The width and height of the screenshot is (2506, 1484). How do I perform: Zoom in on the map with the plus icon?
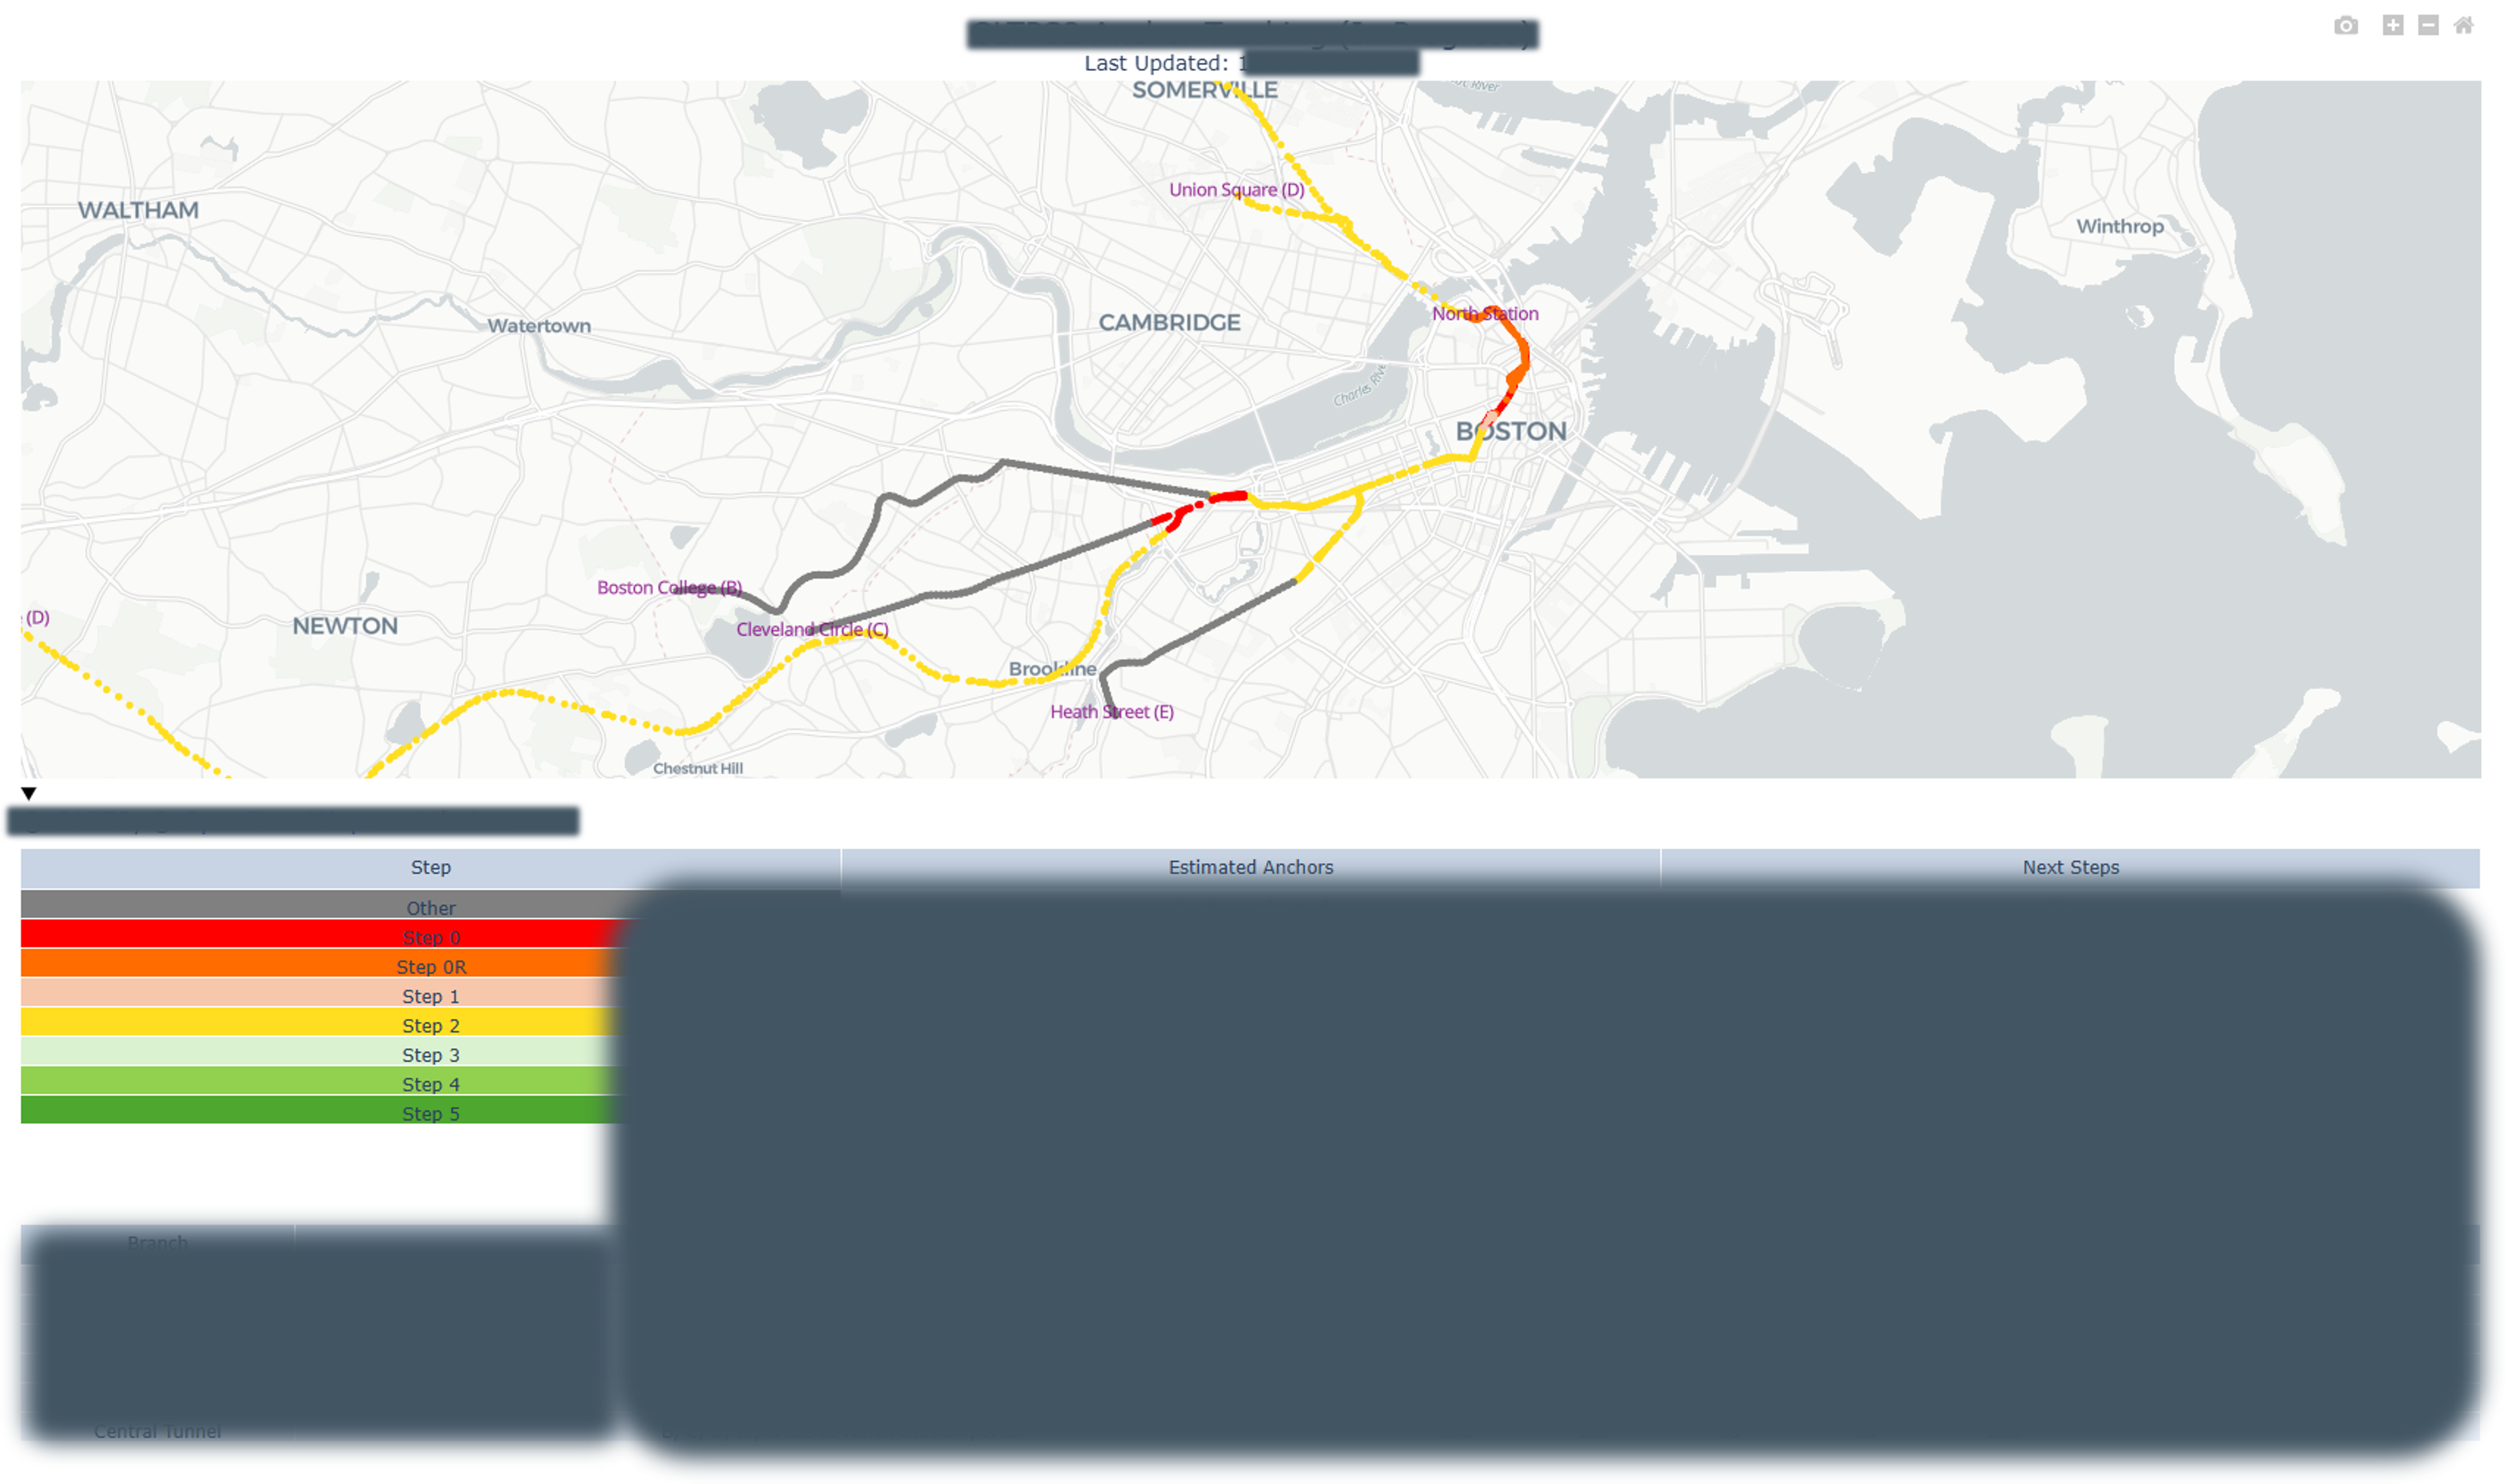(2392, 25)
